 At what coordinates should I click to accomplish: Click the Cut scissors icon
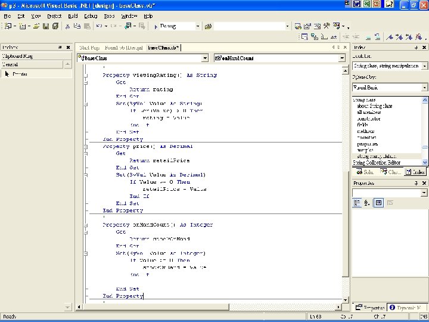point(68,26)
